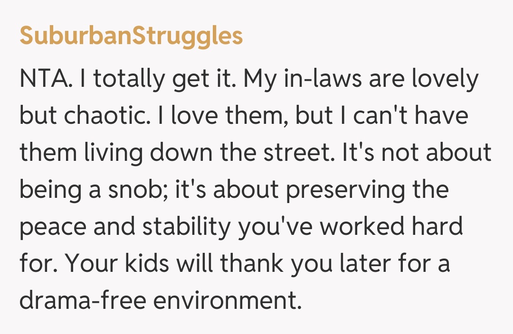Click the word "peace" in the comment

tap(52, 227)
